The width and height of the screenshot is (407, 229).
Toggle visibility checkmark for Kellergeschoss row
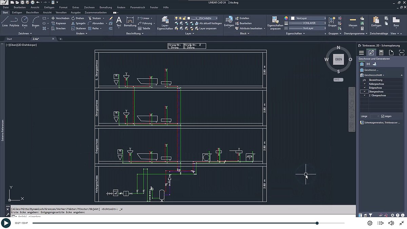pyautogui.click(x=364, y=84)
